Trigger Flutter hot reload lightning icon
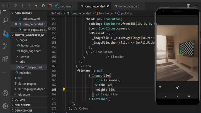 [36, 6]
